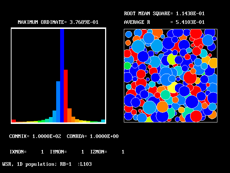Select the orange circle on plot's right edge
This screenshot has width=230, height=173.
213,63
